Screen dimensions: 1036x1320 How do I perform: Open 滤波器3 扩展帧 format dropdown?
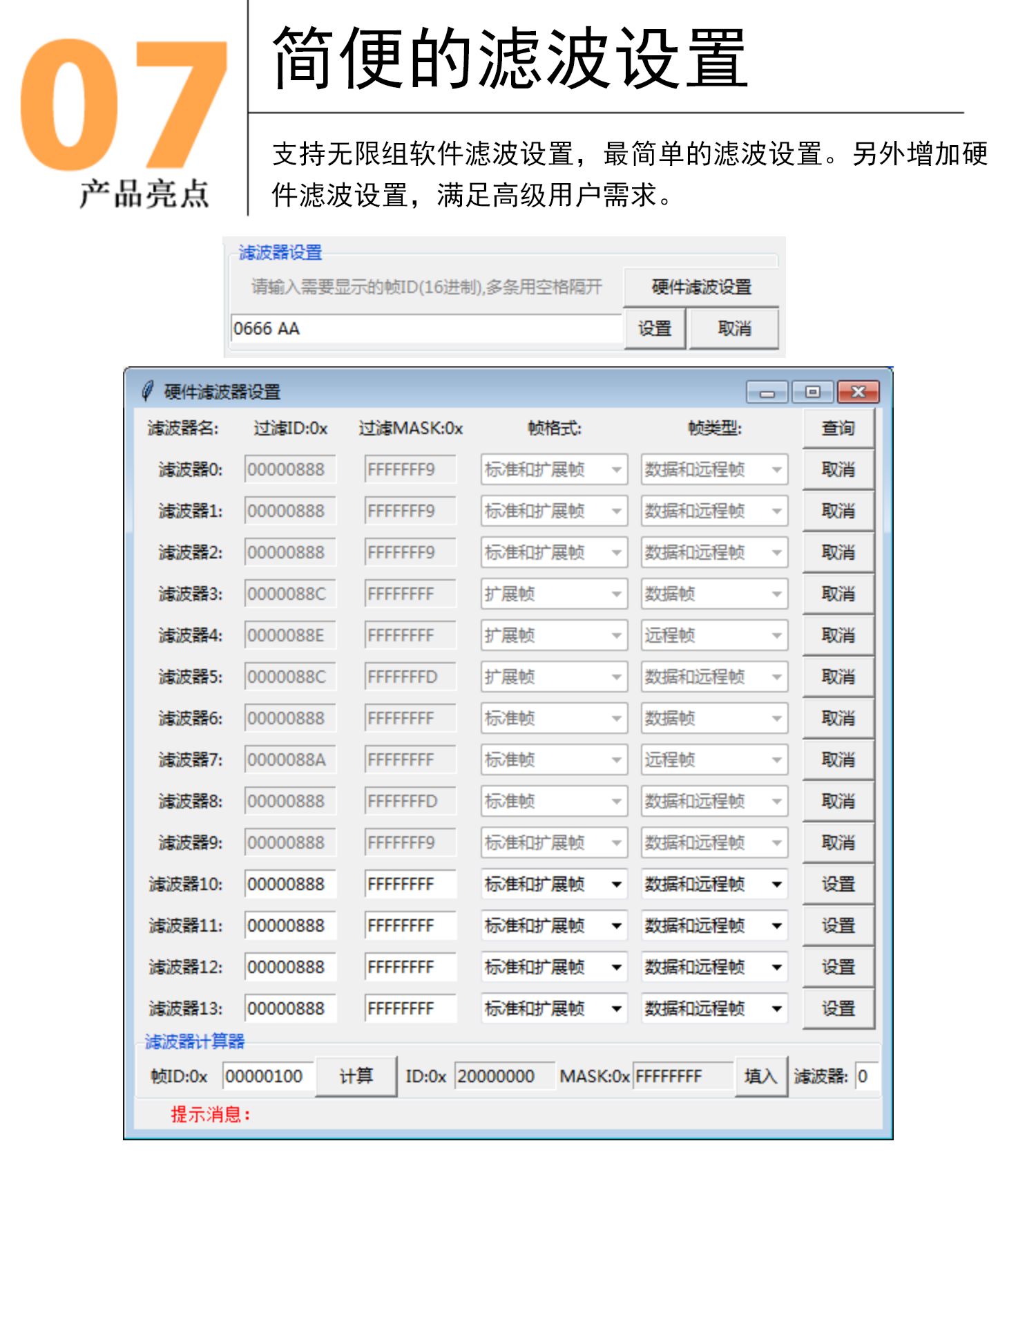click(554, 594)
